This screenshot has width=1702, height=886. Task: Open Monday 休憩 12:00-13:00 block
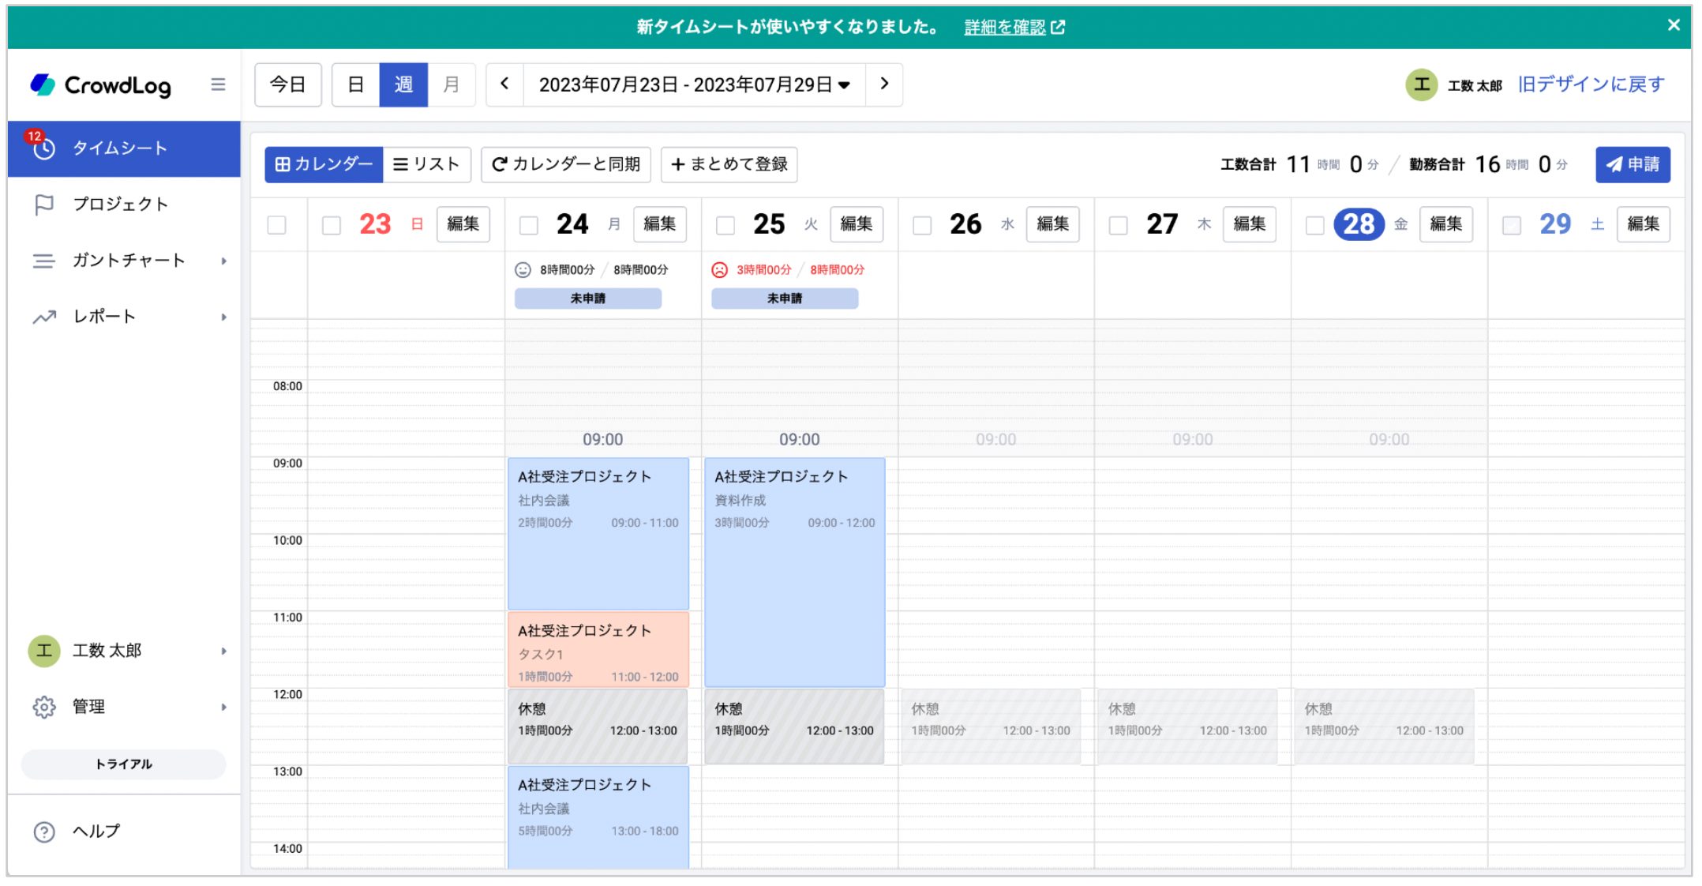click(x=598, y=726)
